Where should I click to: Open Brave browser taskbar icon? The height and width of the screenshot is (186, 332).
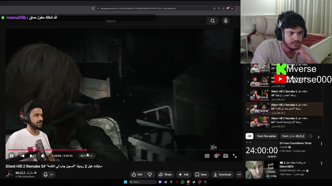click(x=188, y=182)
